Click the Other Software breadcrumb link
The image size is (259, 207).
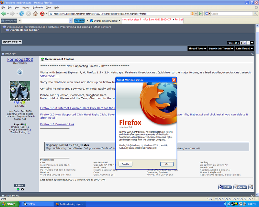(102, 27)
